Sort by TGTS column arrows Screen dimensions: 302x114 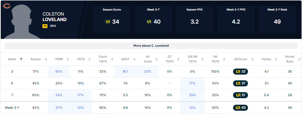pos(89,59)
